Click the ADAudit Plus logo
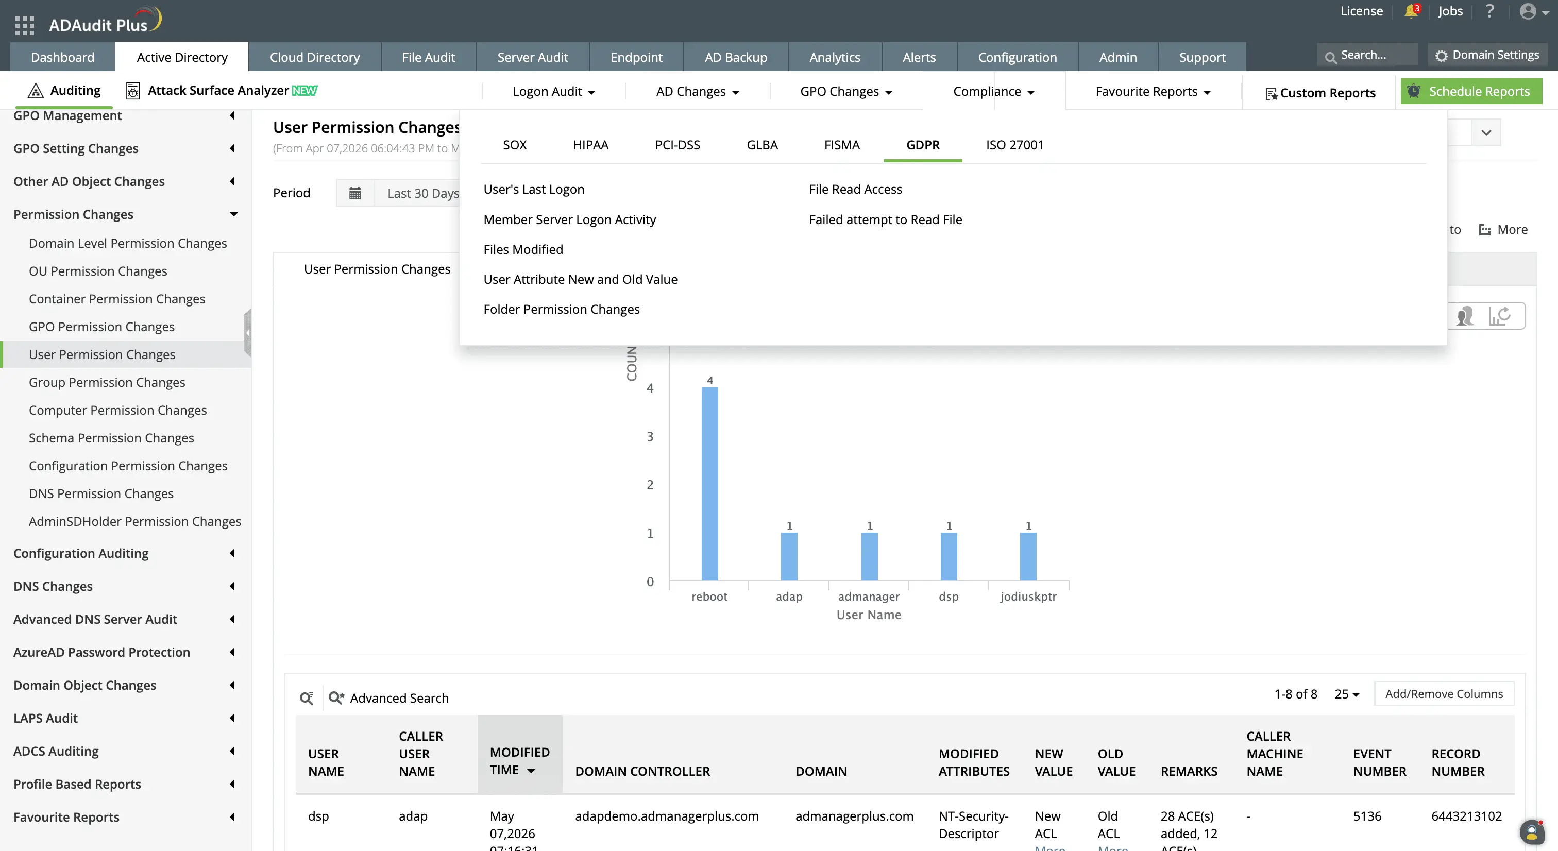Screen dimensions: 1558x851 click(x=105, y=21)
